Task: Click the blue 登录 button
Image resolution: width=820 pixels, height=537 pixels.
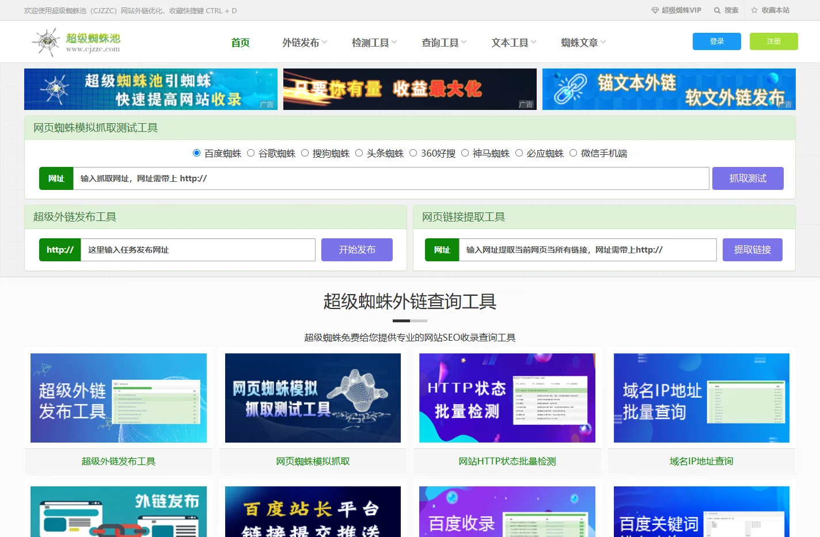Action: tap(717, 41)
